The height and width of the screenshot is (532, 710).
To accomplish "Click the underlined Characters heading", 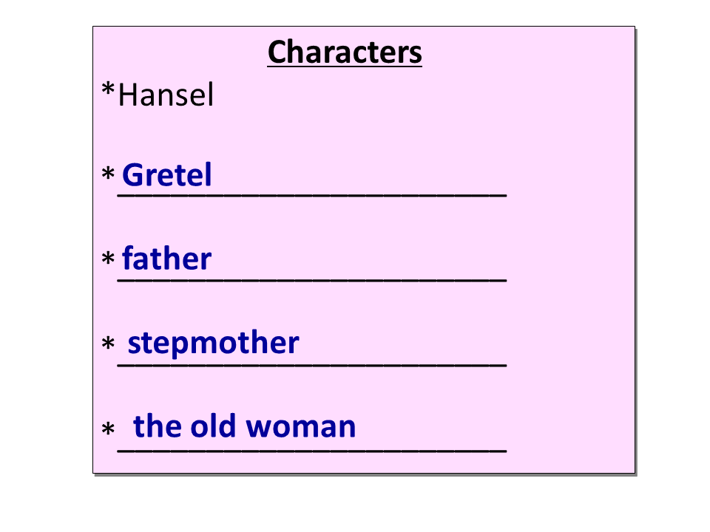I will click(345, 52).
